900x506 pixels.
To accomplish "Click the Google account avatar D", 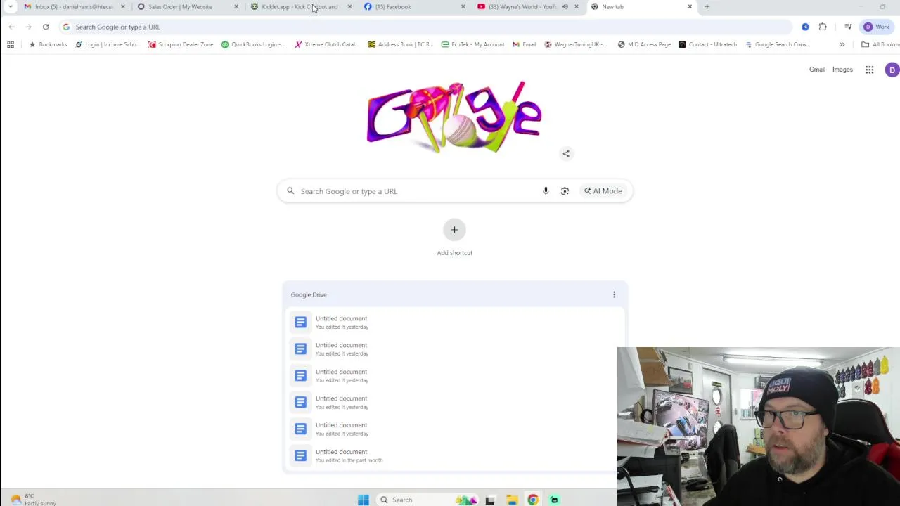I will point(892,70).
